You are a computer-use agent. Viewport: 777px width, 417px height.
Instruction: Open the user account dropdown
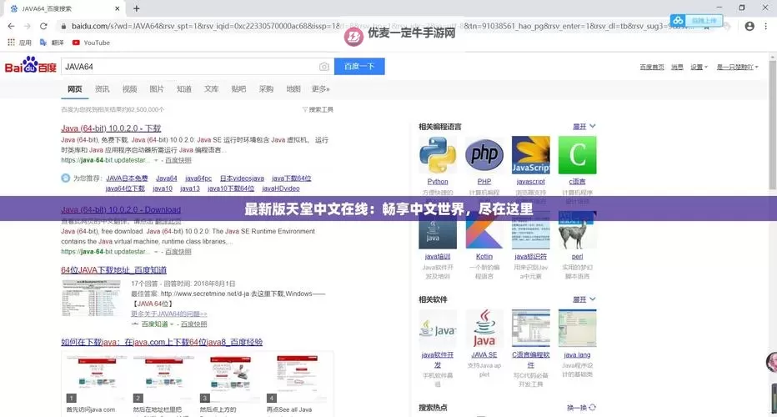click(x=737, y=67)
